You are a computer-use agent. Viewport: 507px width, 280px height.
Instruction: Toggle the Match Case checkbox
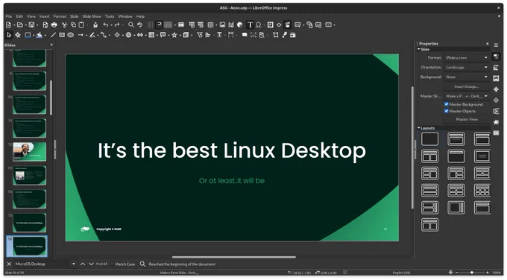112,264
